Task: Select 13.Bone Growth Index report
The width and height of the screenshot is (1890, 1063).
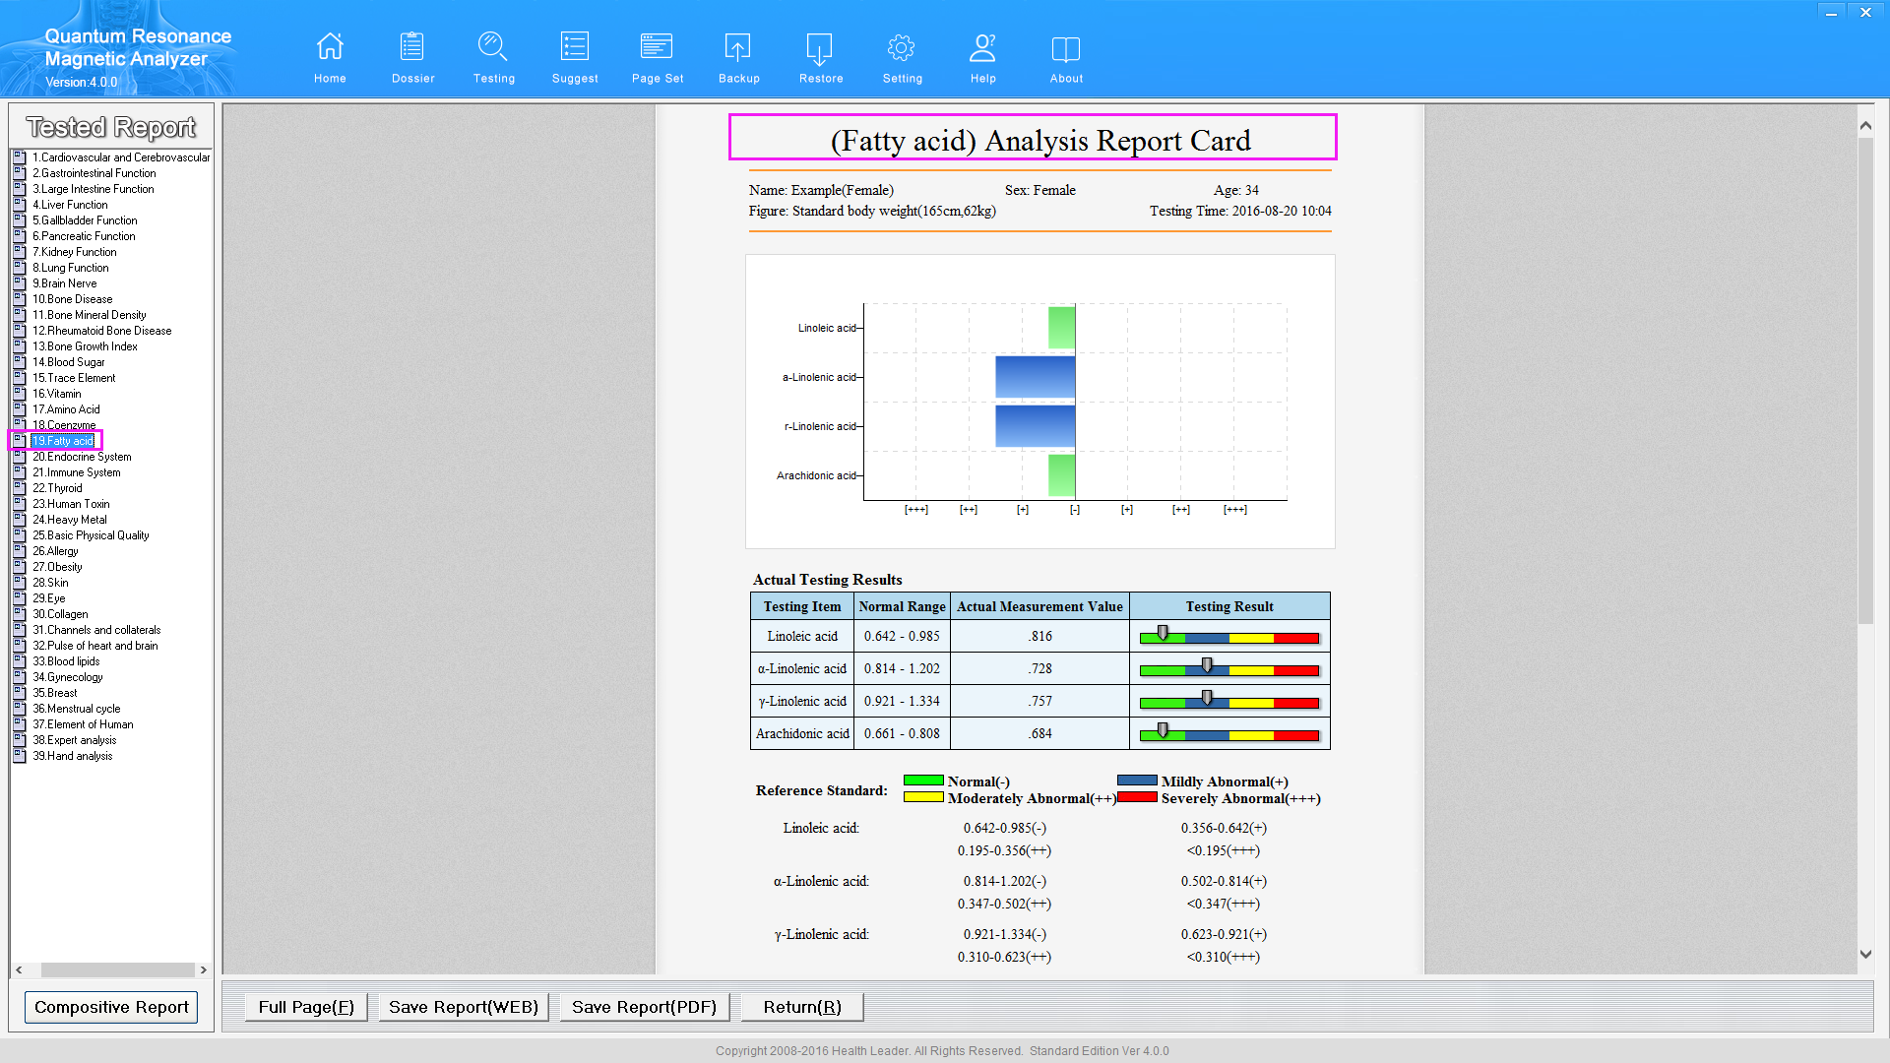Action: (x=85, y=346)
